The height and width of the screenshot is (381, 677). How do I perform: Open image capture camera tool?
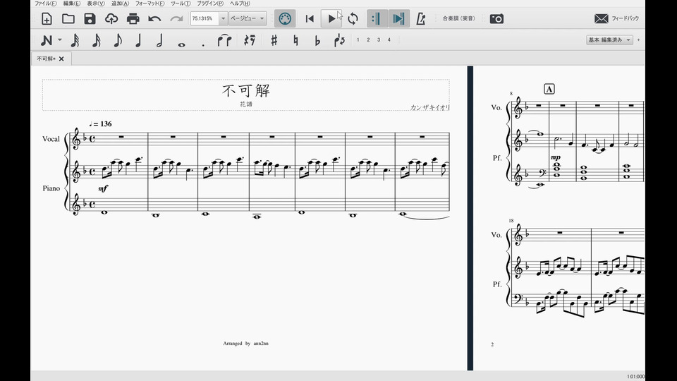pos(496,18)
